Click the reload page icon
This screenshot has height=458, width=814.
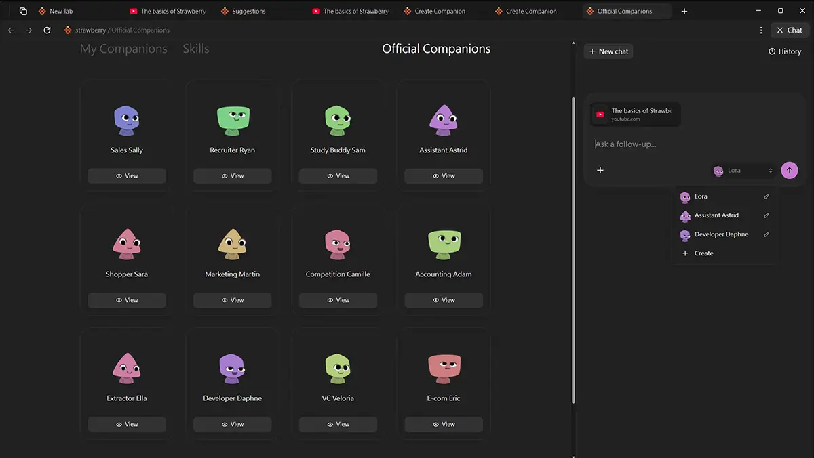(x=47, y=30)
